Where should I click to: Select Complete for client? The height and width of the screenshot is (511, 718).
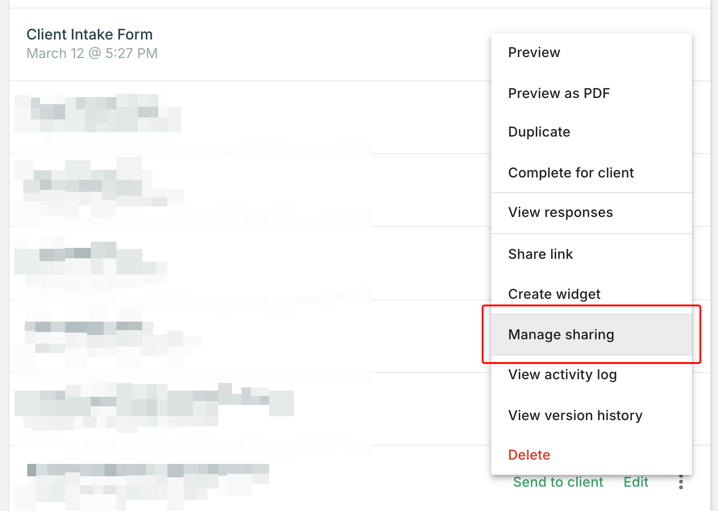[571, 173]
